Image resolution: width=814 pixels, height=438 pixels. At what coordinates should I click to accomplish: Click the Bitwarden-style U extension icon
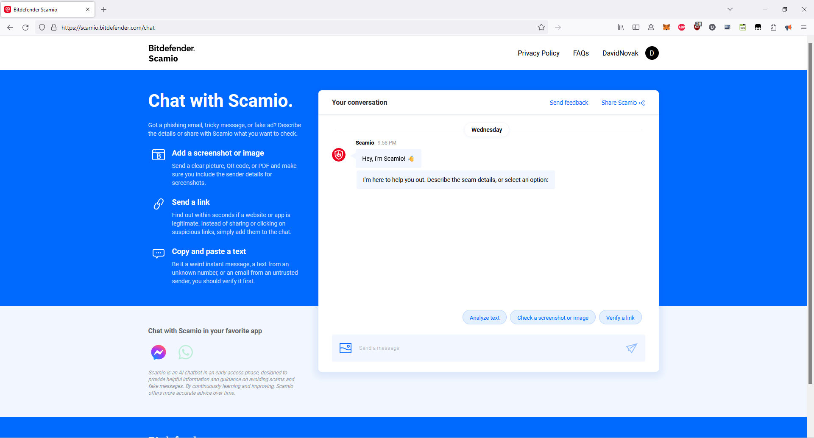pos(712,28)
